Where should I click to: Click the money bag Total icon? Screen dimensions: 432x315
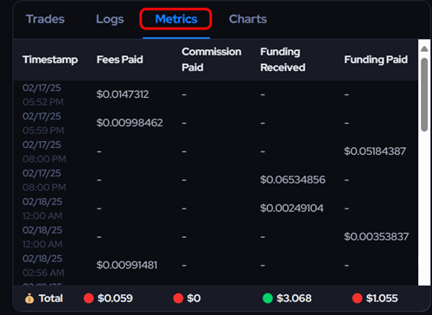point(29,299)
